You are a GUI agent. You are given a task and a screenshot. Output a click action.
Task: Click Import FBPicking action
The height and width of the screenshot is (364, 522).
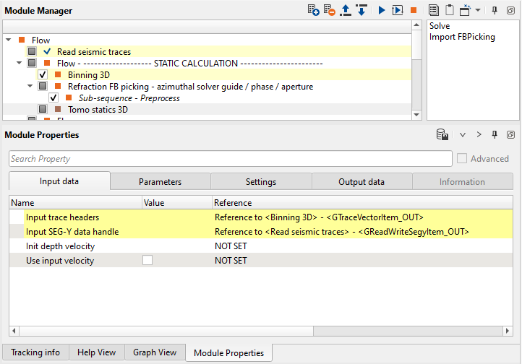(x=462, y=37)
